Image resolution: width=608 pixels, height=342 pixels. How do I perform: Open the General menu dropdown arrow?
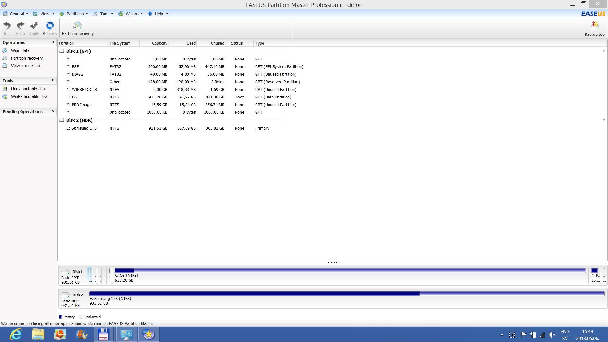pyautogui.click(x=27, y=14)
